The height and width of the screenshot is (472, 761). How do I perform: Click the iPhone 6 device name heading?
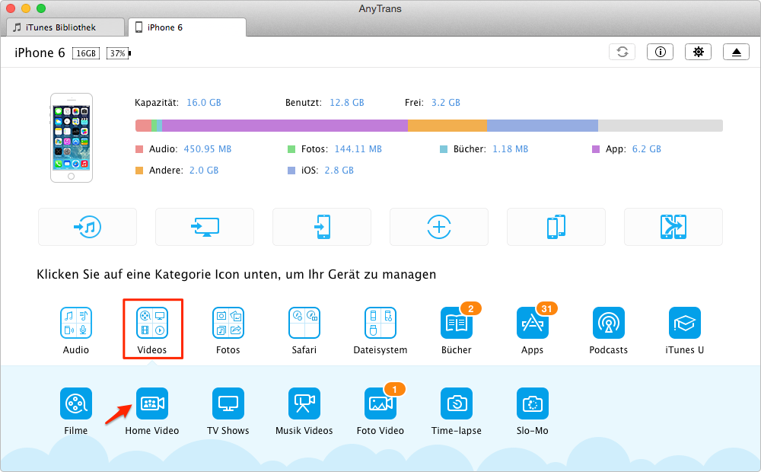click(x=40, y=53)
